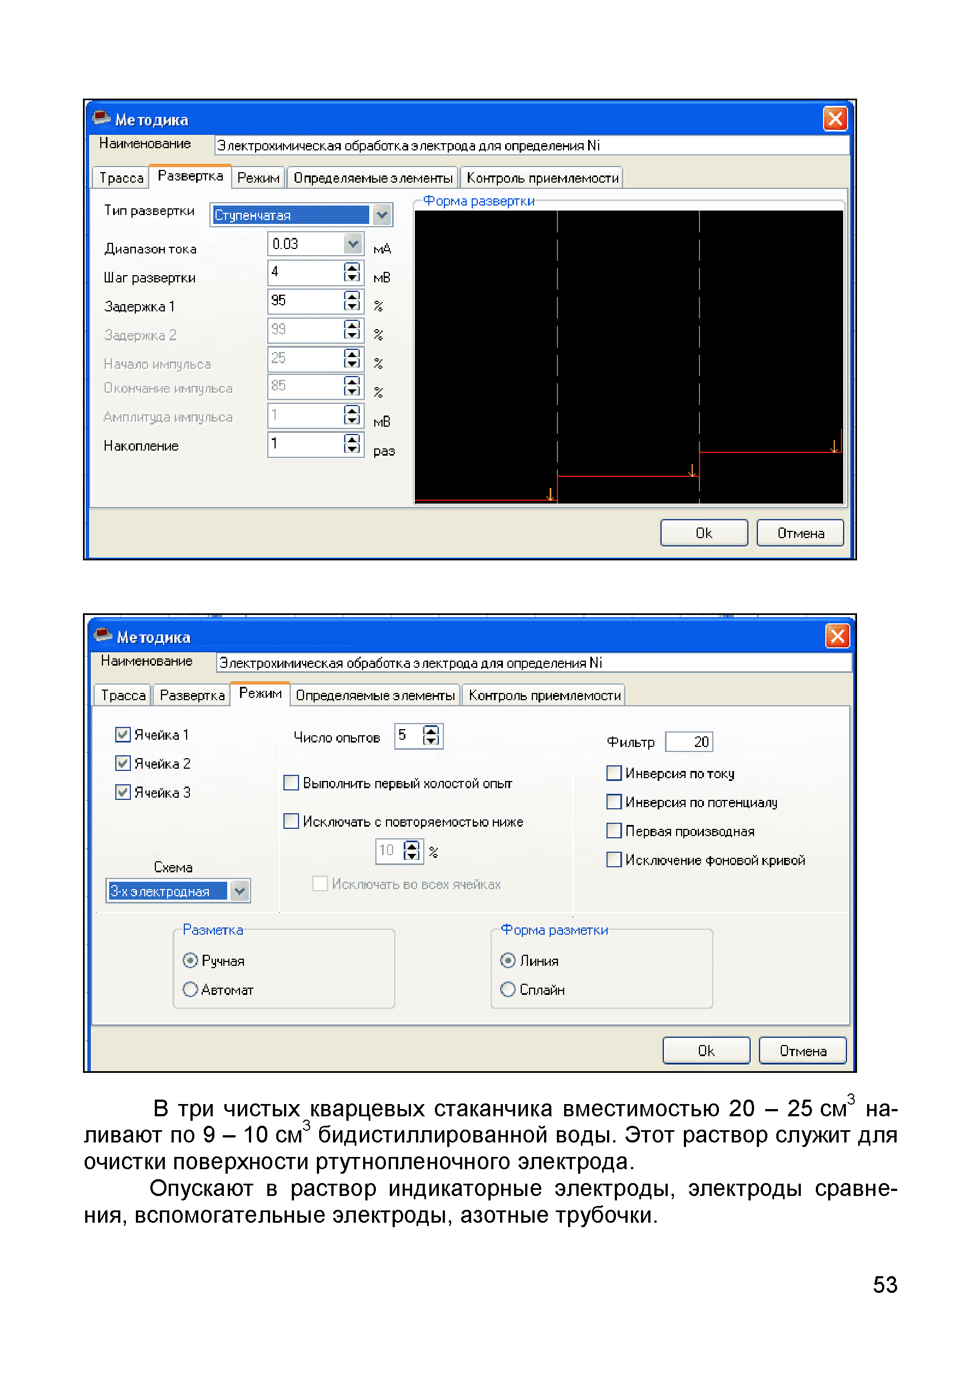
Task: Click the app icon in the upper Методика title bar
Action: (x=101, y=118)
